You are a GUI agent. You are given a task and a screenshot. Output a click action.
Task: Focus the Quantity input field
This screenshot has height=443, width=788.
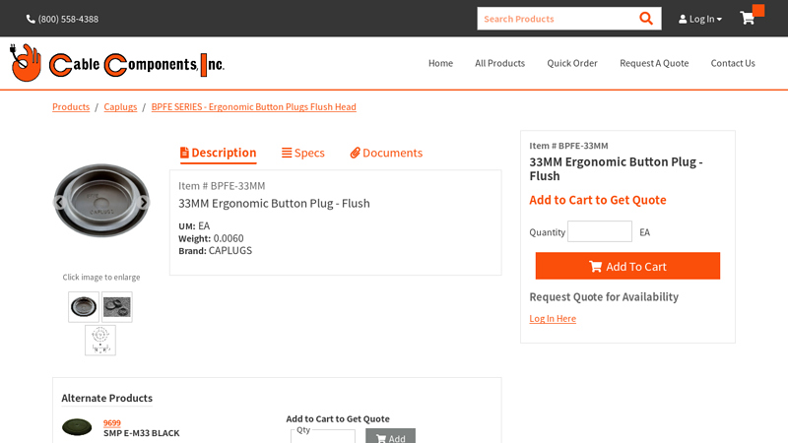point(599,232)
